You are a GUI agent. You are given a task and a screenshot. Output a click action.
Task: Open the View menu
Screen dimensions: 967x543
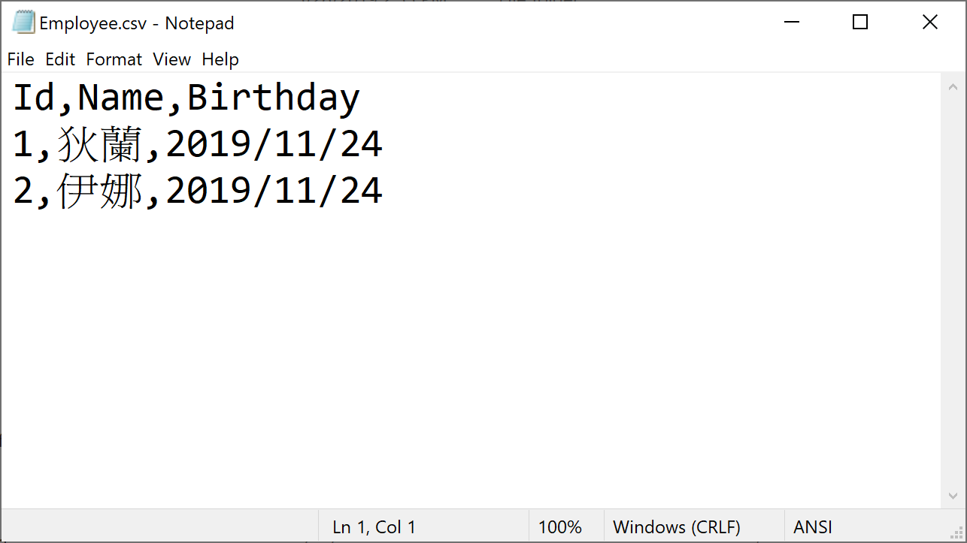[x=171, y=59]
